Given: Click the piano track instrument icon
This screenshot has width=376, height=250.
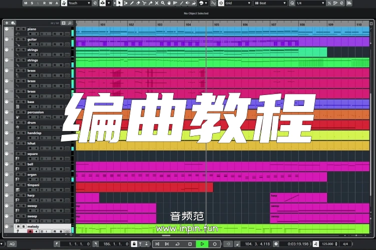Looking at the screenshot, I should pyautogui.click(x=18, y=34).
